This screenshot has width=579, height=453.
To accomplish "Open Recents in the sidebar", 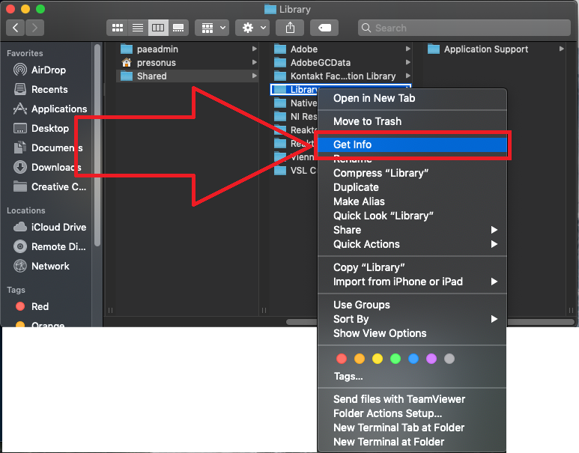I will coord(49,89).
